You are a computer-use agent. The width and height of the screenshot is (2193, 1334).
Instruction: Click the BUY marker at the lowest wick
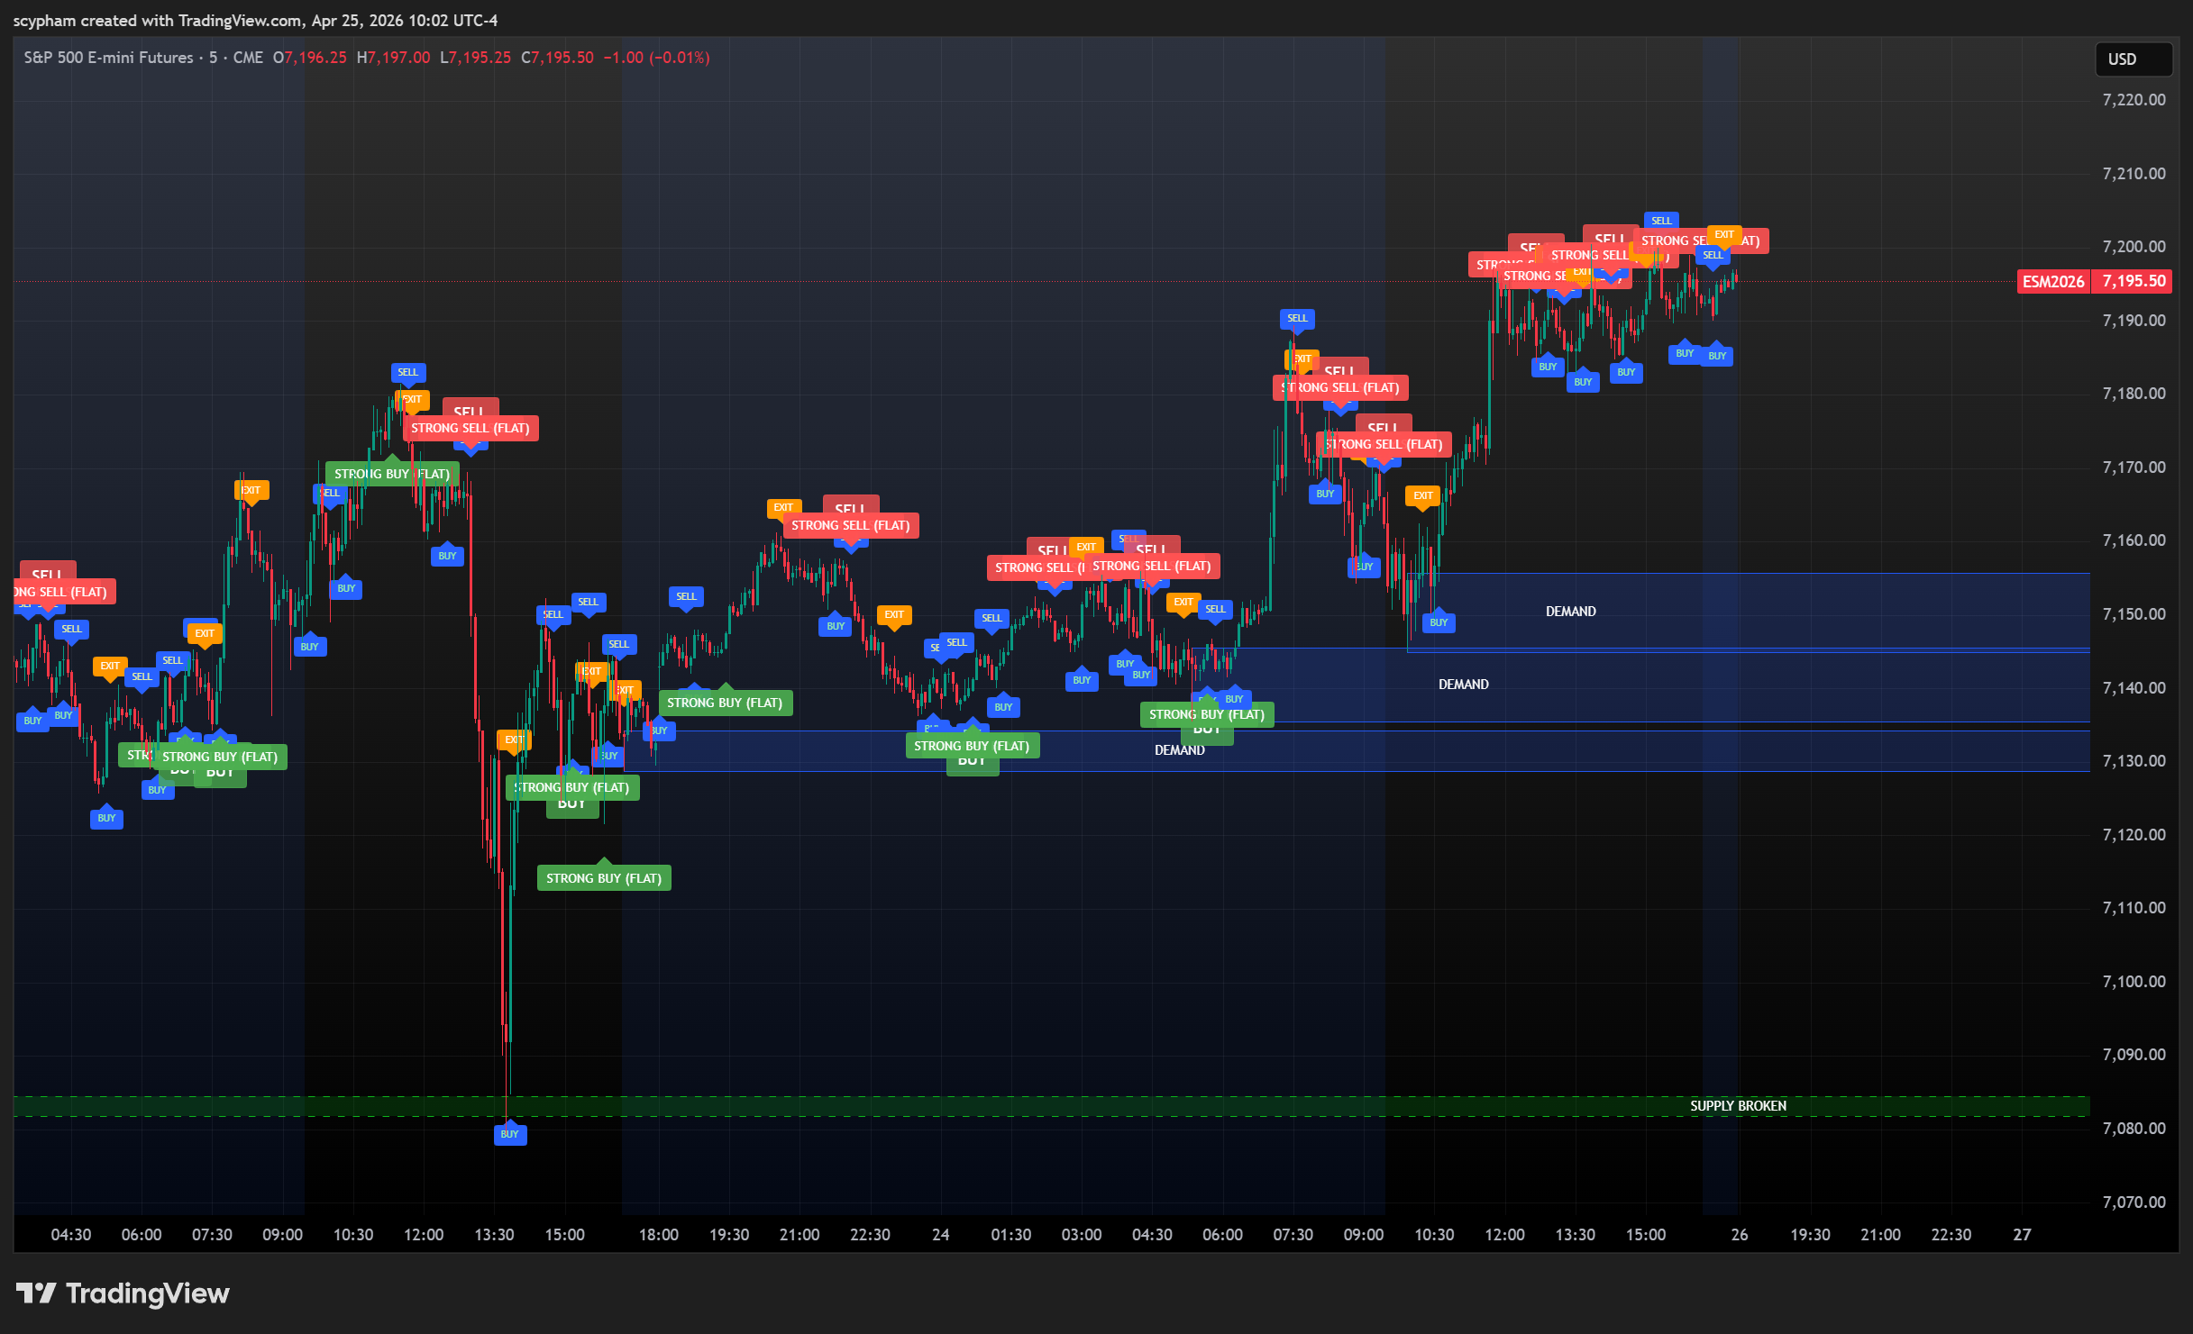point(510,1135)
